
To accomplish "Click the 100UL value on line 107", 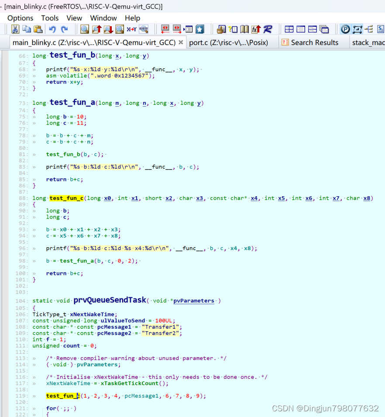I will tap(164, 321).
